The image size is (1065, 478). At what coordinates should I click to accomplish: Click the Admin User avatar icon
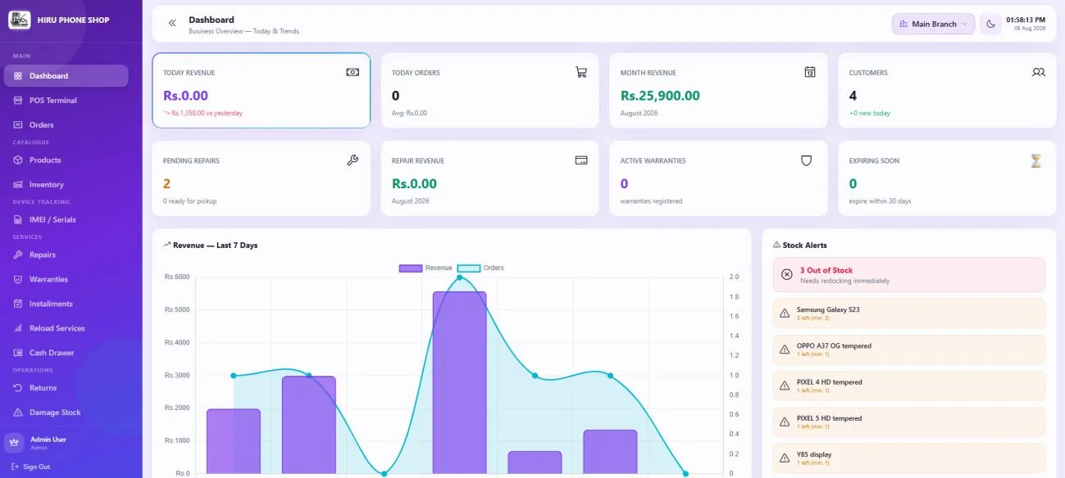coord(14,443)
